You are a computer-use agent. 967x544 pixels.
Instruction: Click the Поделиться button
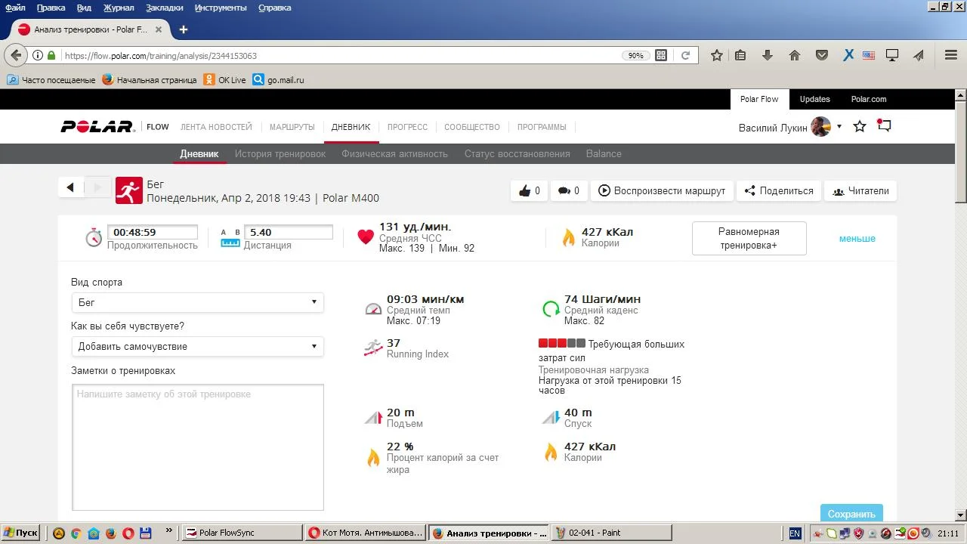click(x=779, y=191)
